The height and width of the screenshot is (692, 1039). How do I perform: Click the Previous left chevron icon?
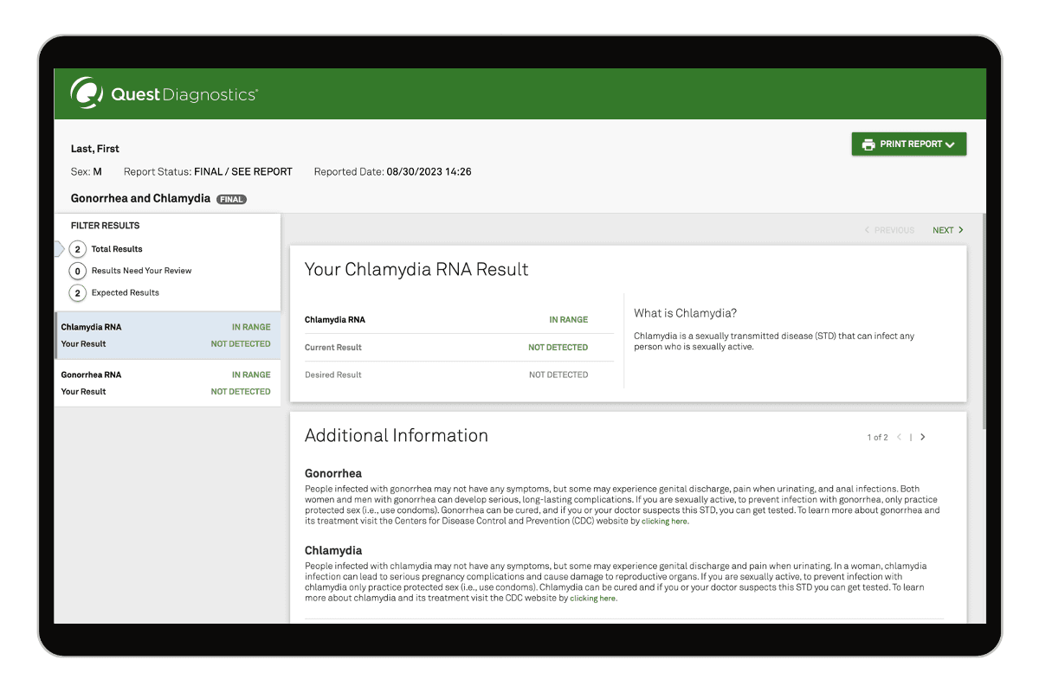point(868,230)
